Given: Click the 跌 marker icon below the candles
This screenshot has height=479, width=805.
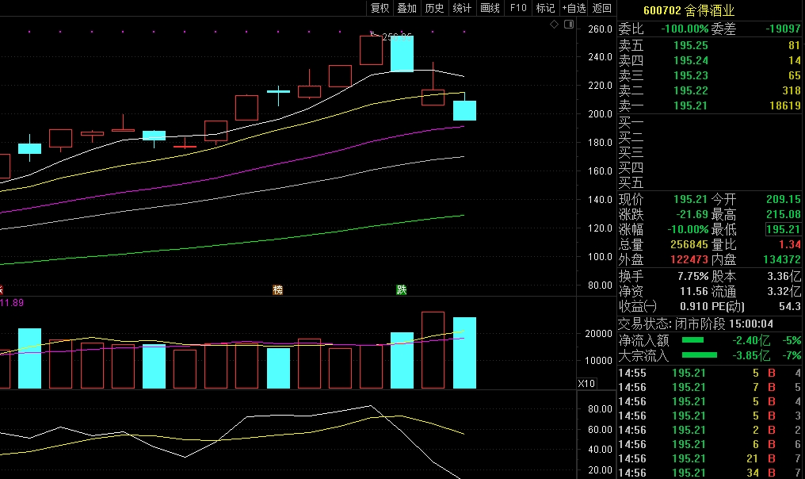Looking at the screenshot, I should [x=402, y=290].
